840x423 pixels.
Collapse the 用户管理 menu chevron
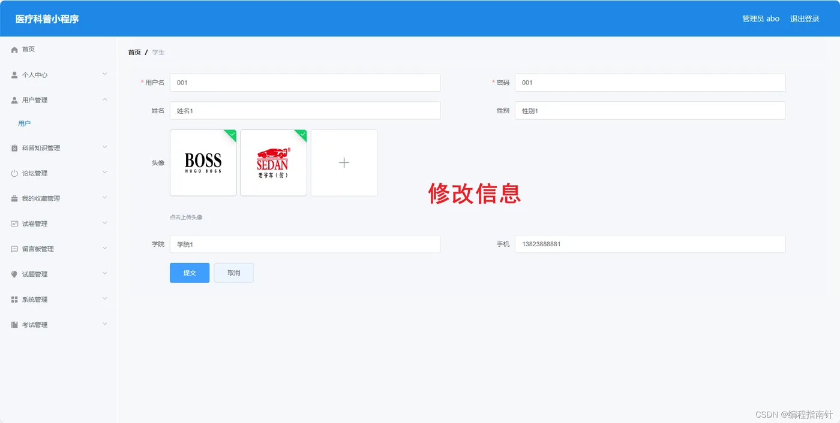click(x=104, y=99)
